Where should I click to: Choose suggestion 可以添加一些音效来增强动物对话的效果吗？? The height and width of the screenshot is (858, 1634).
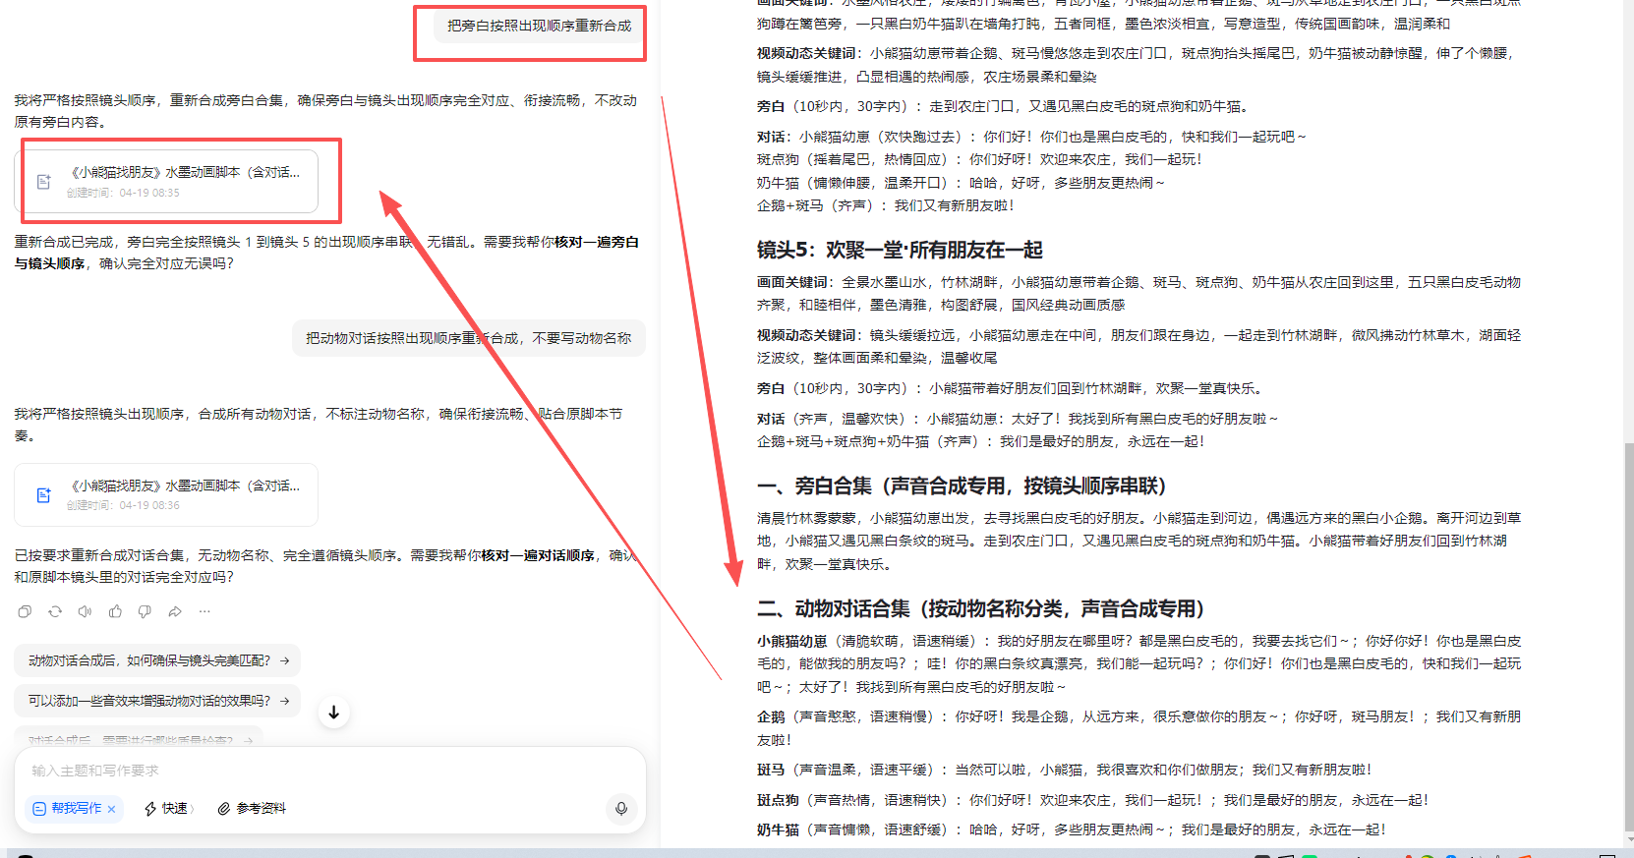(157, 701)
